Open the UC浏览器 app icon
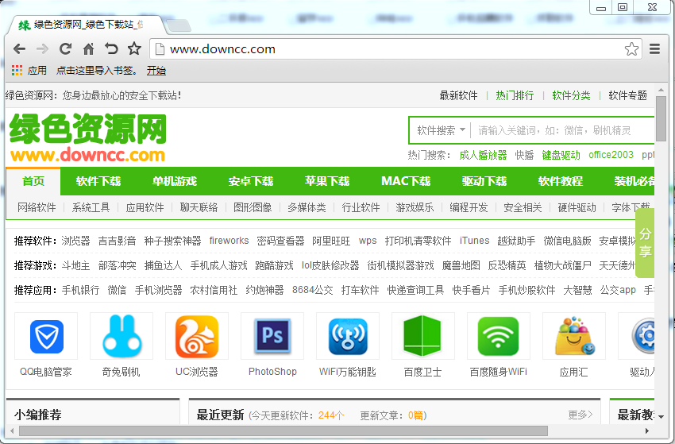Image resolution: width=675 pixels, height=444 pixels. [x=196, y=337]
